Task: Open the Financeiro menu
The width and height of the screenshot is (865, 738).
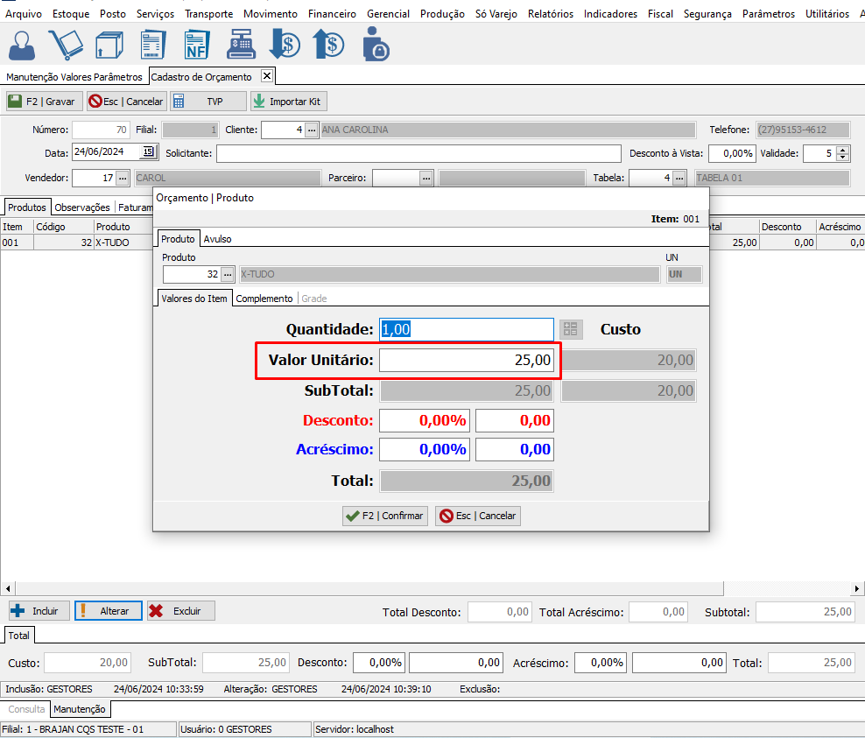Action: [x=332, y=14]
